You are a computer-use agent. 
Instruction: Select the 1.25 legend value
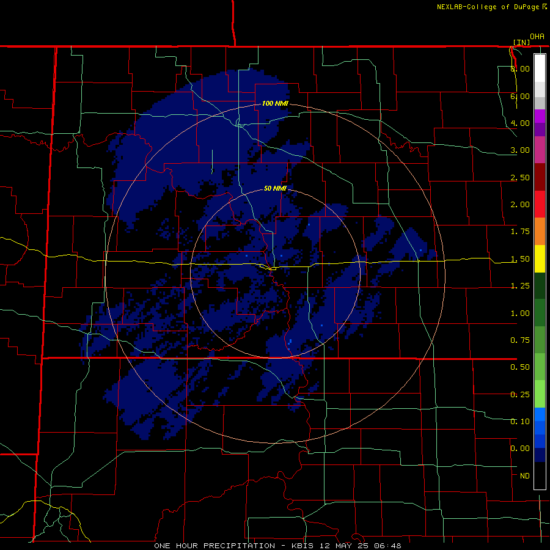(520, 286)
